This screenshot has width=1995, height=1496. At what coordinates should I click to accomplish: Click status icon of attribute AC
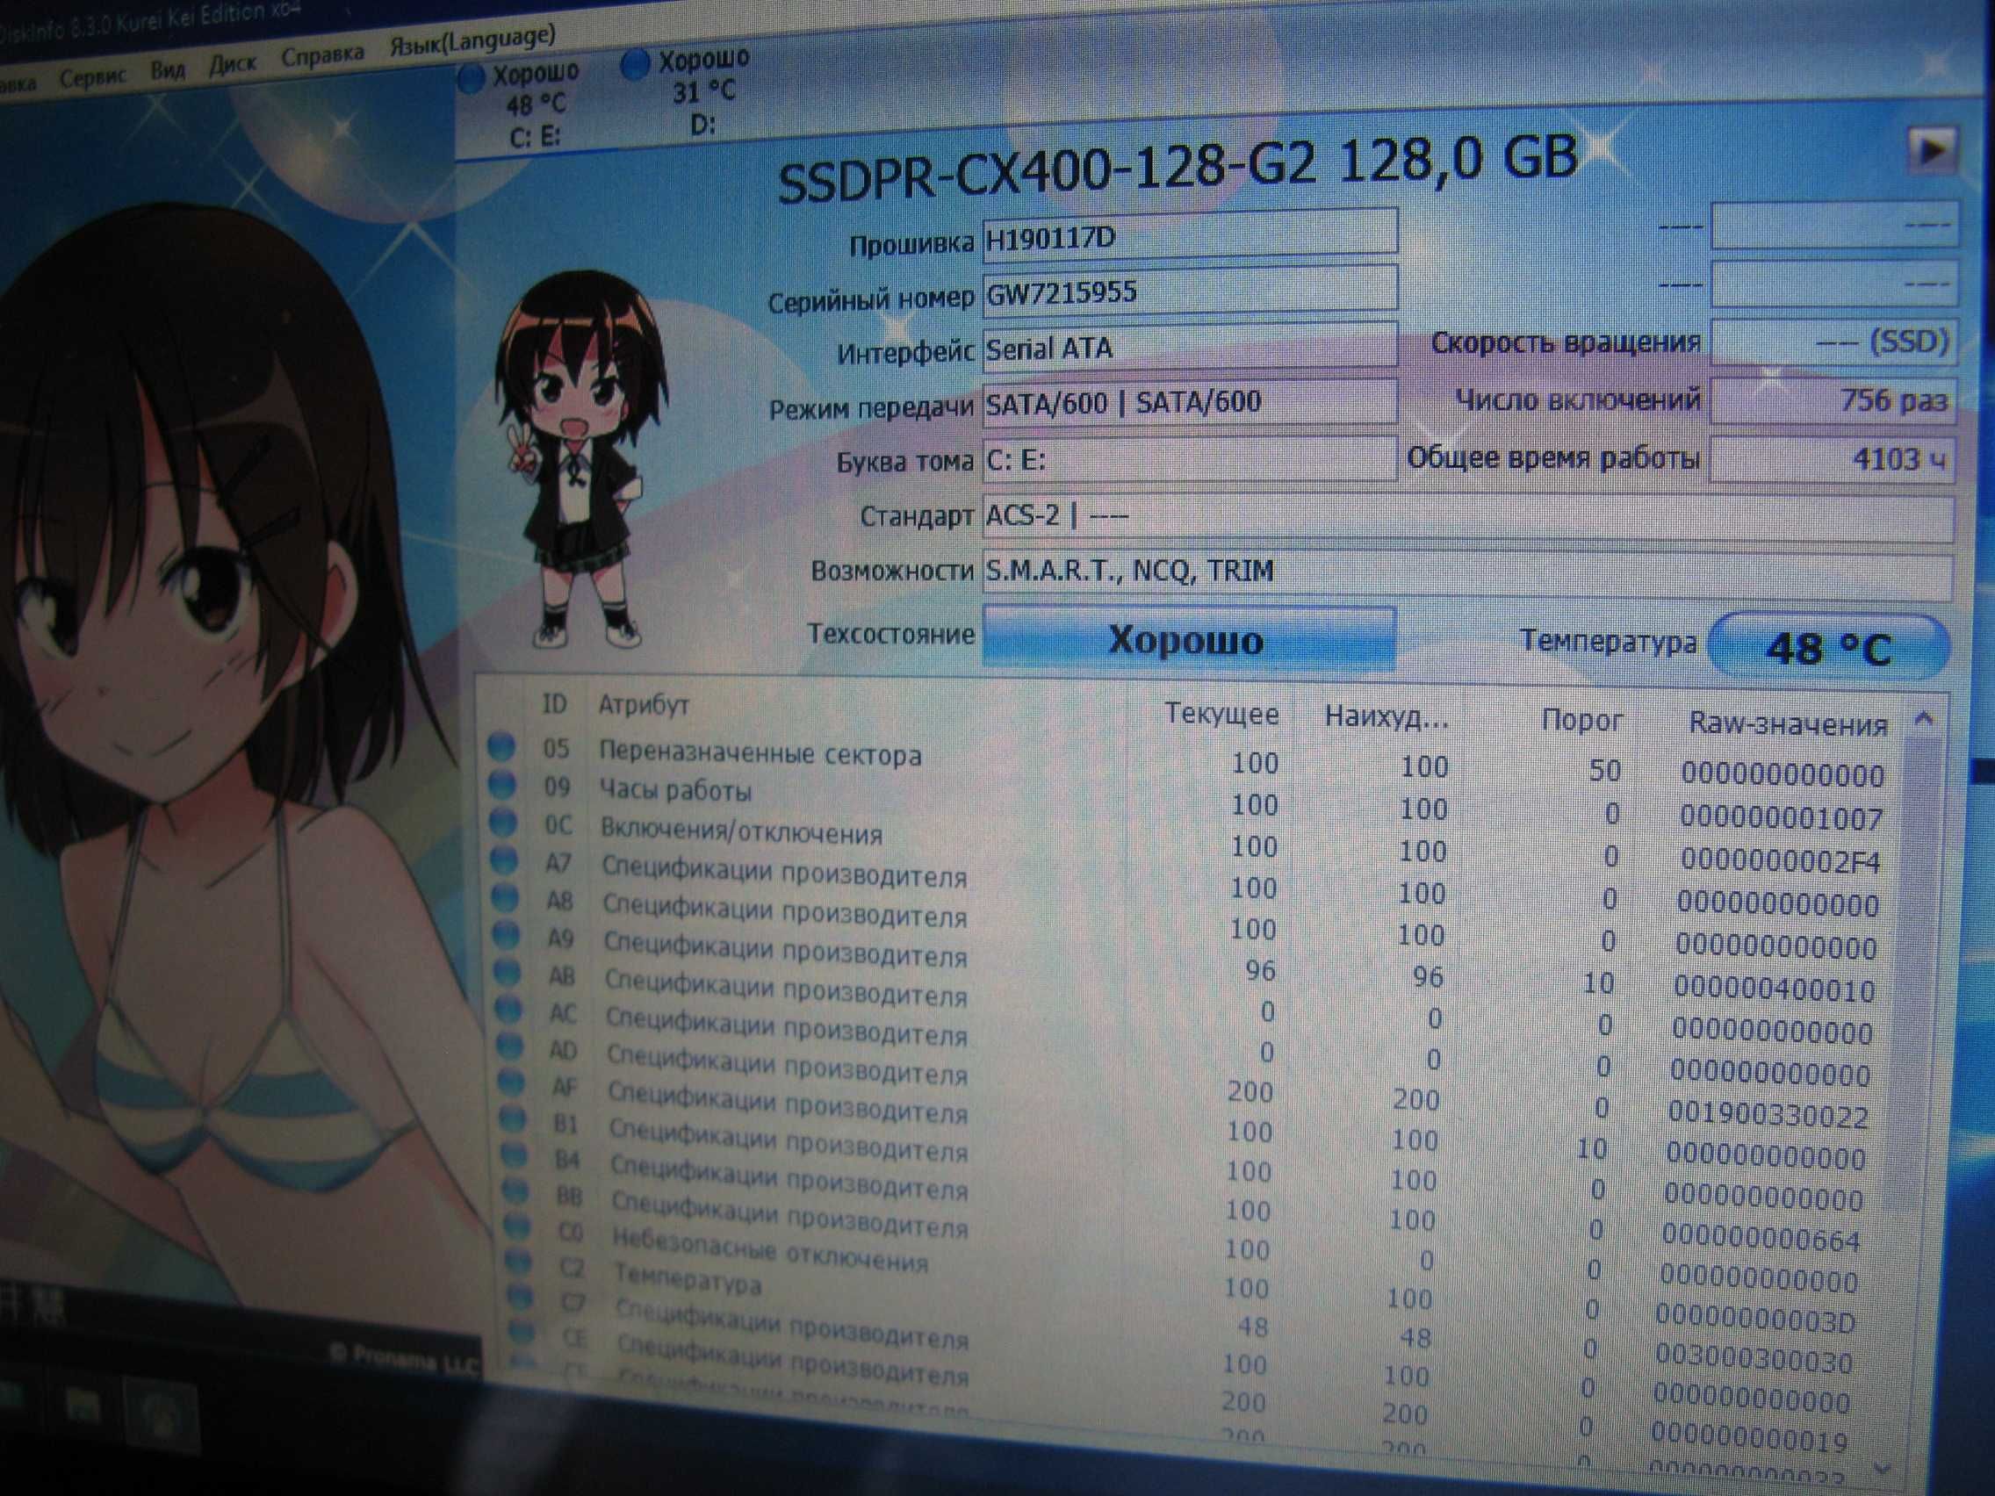click(x=508, y=1009)
